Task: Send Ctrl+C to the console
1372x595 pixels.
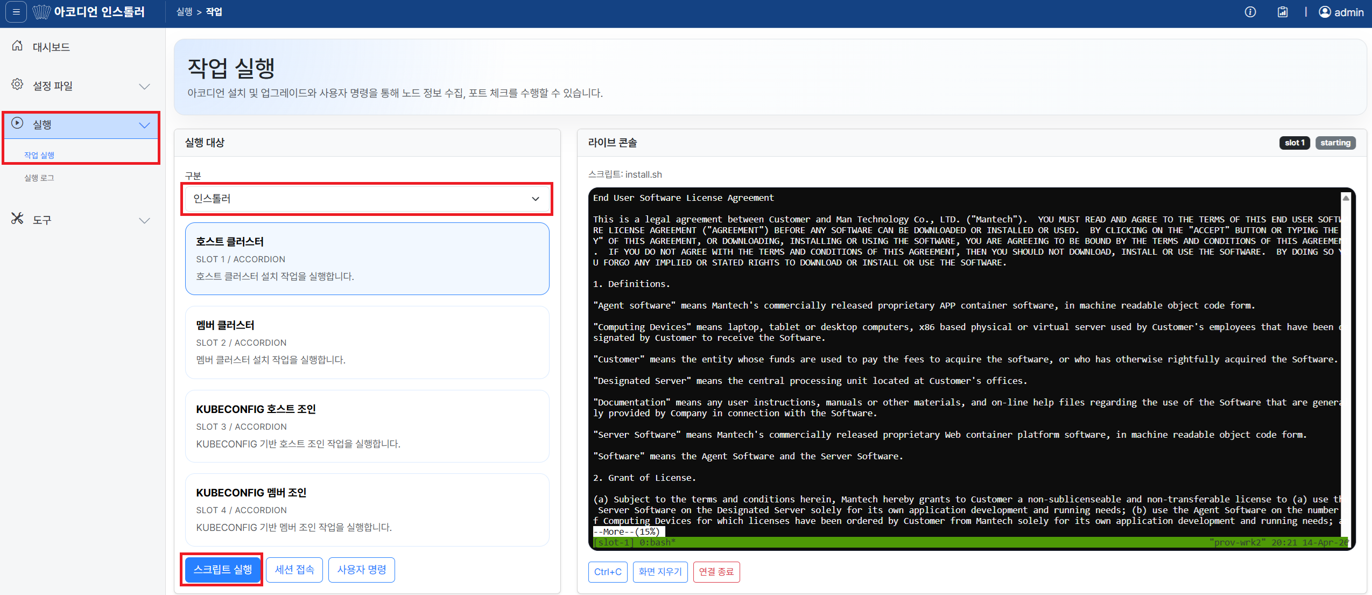Action: [608, 572]
